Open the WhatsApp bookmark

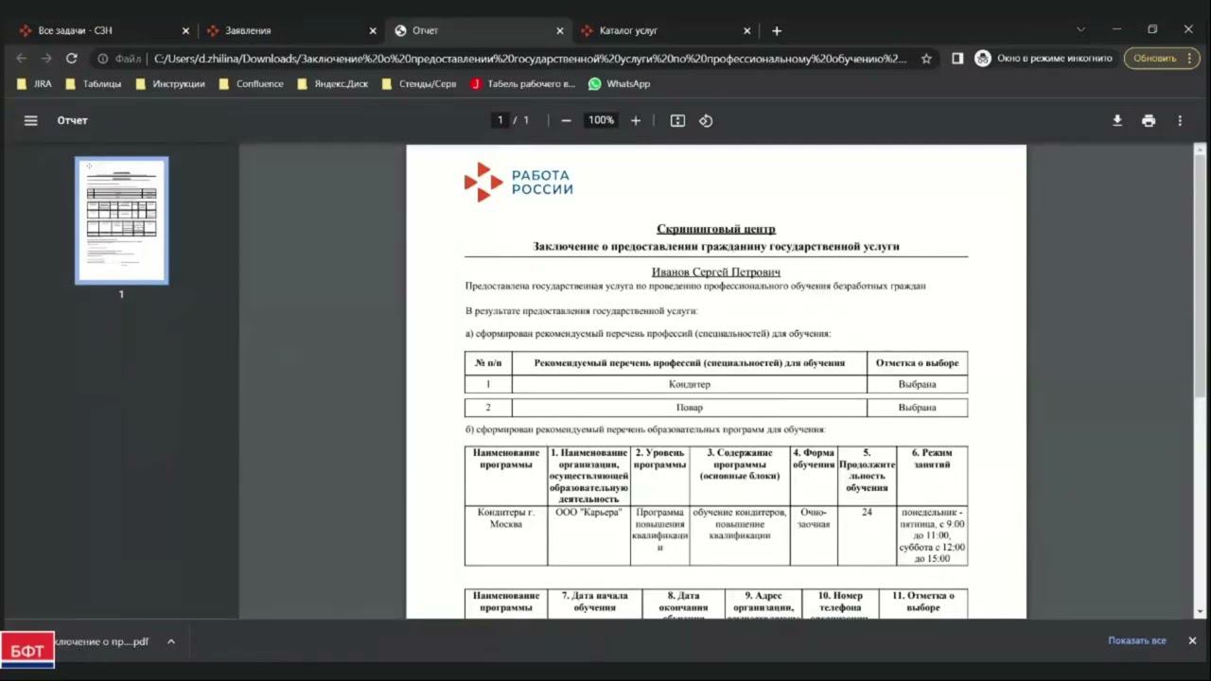click(619, 83)
